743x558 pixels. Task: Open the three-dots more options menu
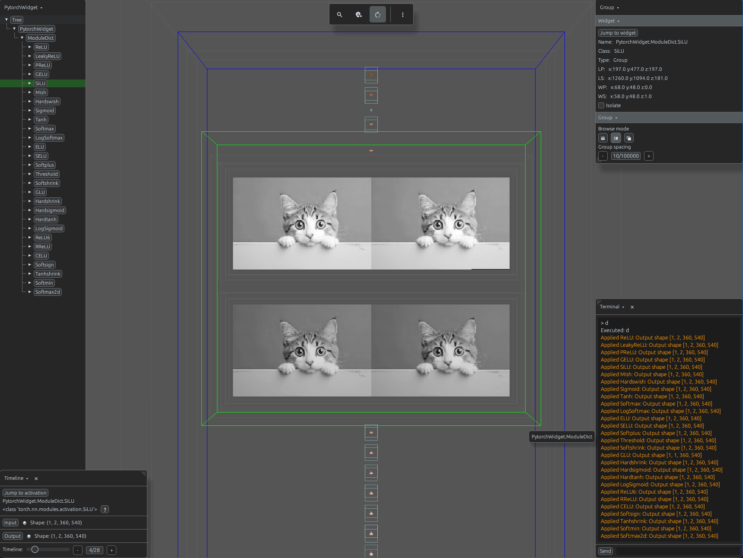(403, 15)
